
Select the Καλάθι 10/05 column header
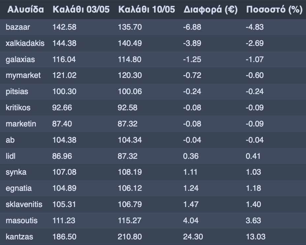pyautogui.click(x=146, y=10)
